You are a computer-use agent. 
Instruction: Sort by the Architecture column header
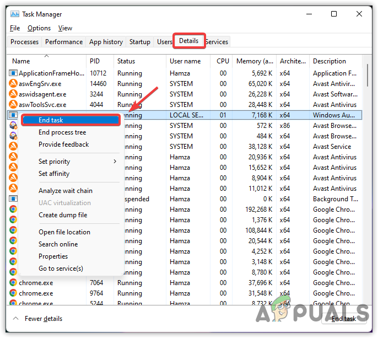point(293,61)
